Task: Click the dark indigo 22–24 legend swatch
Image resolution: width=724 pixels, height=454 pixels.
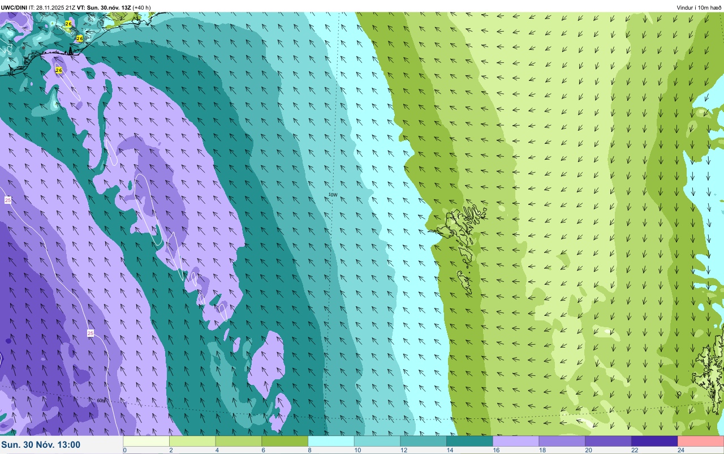Action: (x=654, y=441)
